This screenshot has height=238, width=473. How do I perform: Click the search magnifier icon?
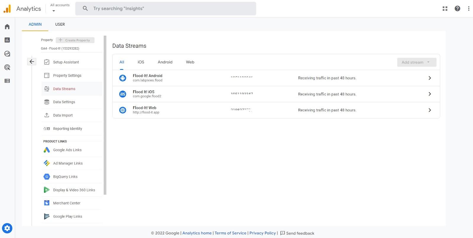pos(85,8)
